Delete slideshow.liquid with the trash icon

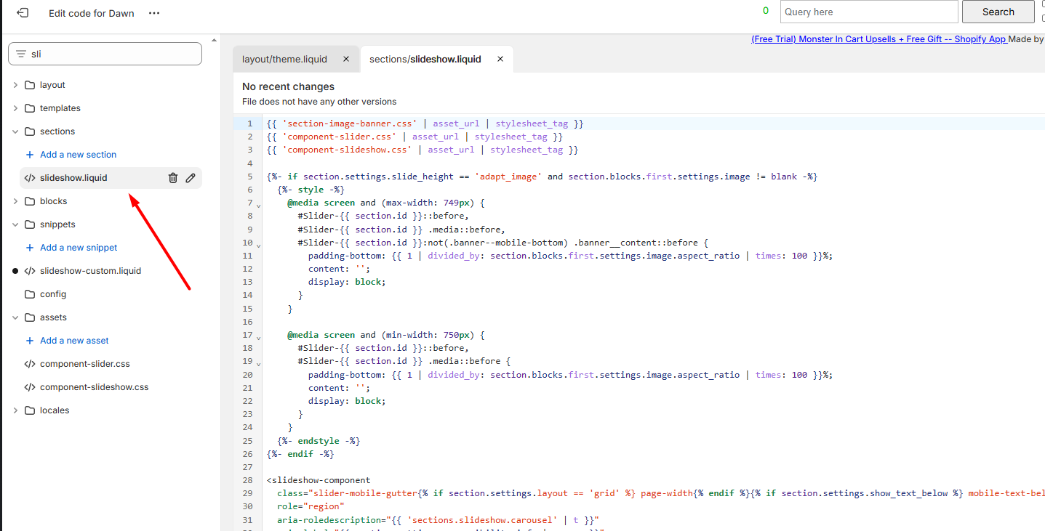(x=173, y=178)
